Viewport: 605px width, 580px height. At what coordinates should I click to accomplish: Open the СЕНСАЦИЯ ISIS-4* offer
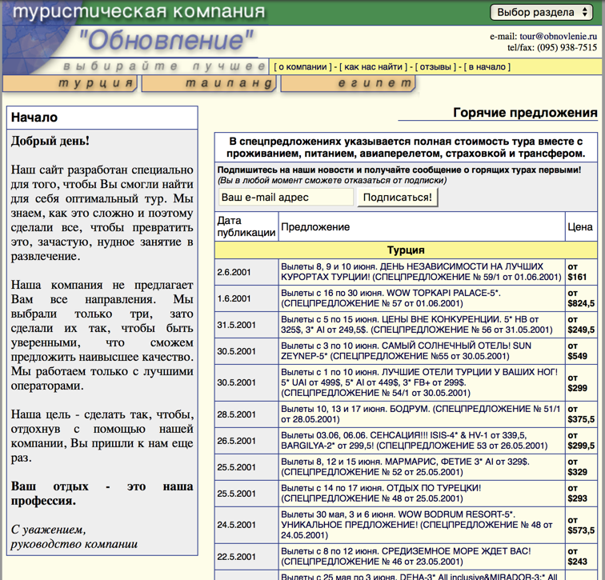point(414,440)
